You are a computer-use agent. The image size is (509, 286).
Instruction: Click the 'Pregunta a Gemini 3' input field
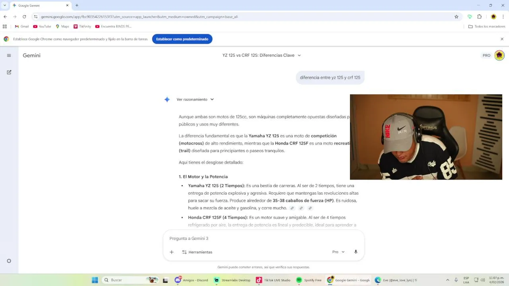point(263,238)
